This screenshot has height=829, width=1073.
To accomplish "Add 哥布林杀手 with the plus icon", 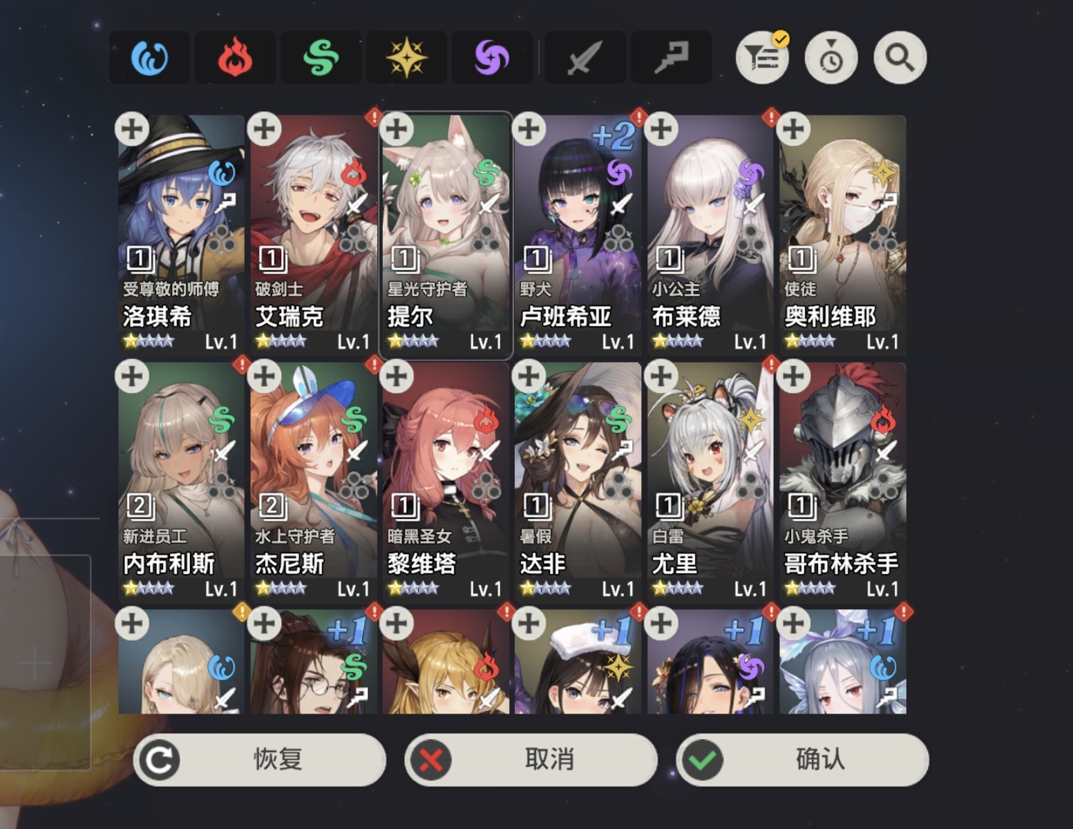I will [x=793, y=377].
